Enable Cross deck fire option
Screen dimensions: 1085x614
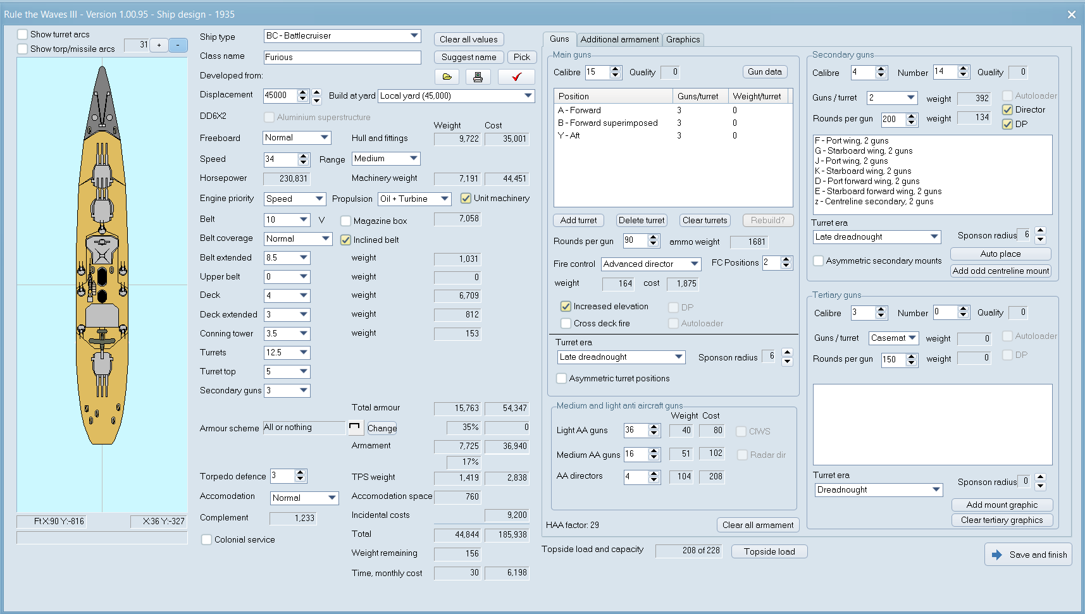pos(566,323)
